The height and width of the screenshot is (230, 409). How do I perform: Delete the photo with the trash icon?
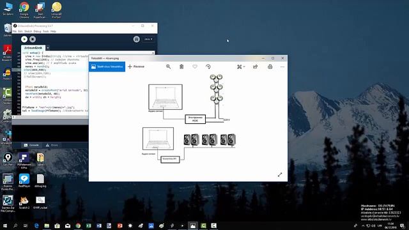(x=181, y=66)
